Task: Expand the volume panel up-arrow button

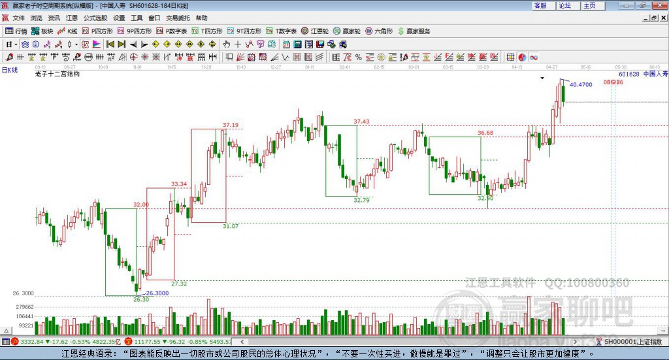Action: [x=6, y=331]
